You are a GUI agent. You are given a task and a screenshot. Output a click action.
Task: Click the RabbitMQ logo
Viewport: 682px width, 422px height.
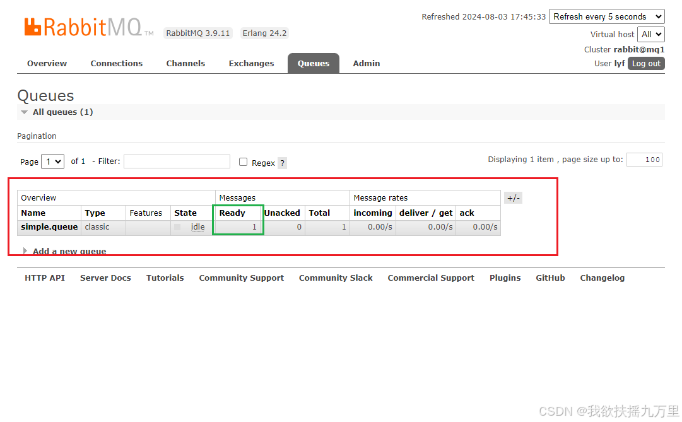[89, 27]
